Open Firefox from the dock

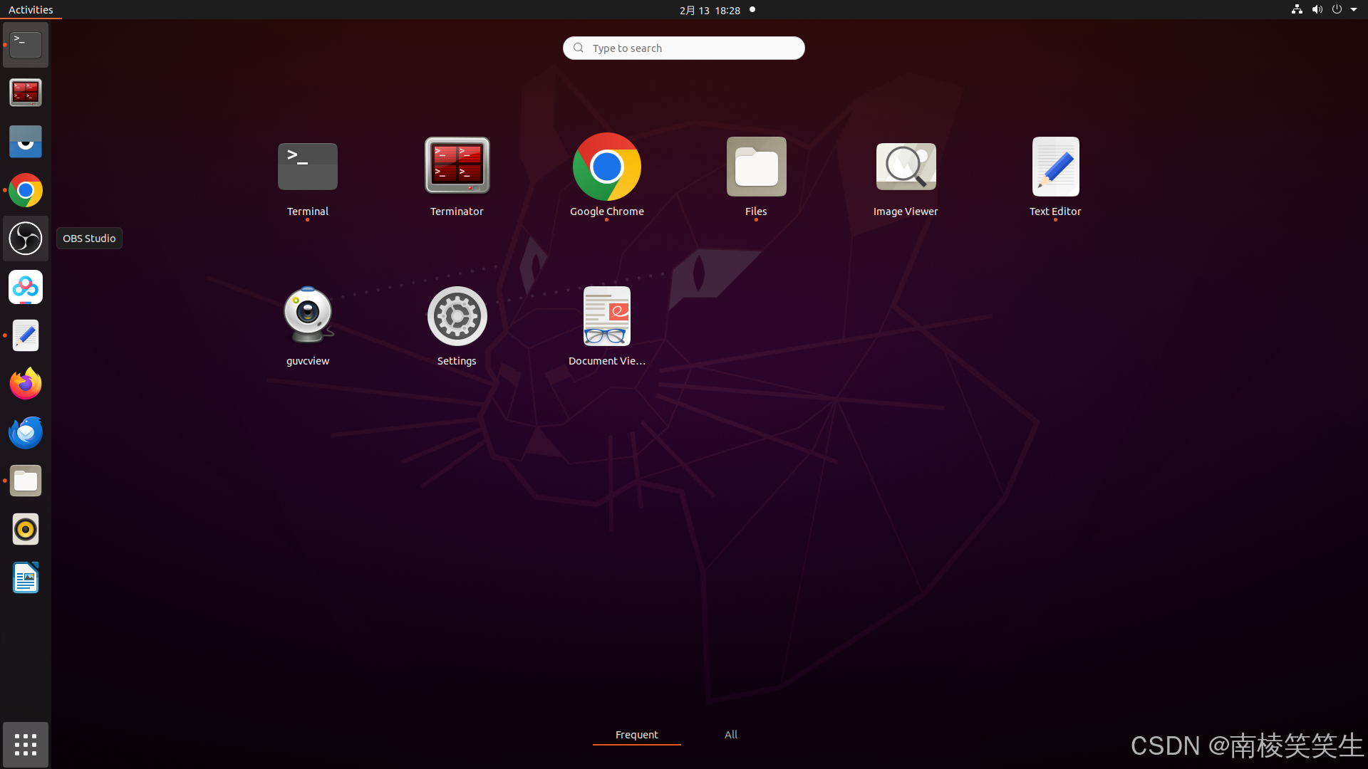pyautogui.click(x=26, y=384)
